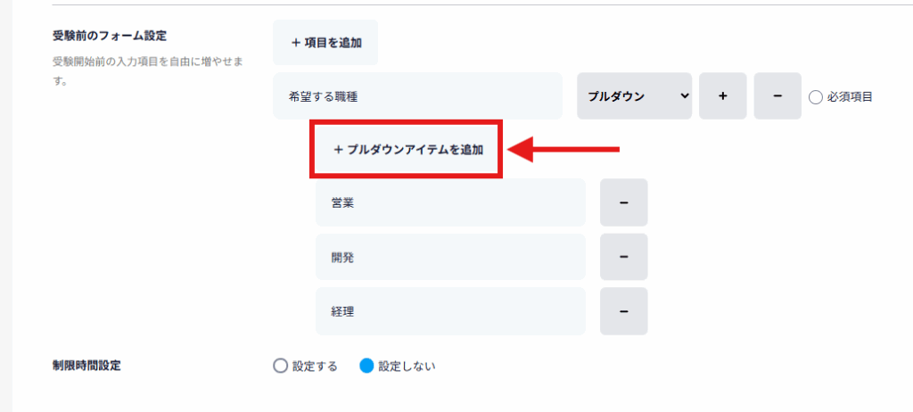Choose 設定しない for the time limit
913x412 pixels.
tap(366, 366)
